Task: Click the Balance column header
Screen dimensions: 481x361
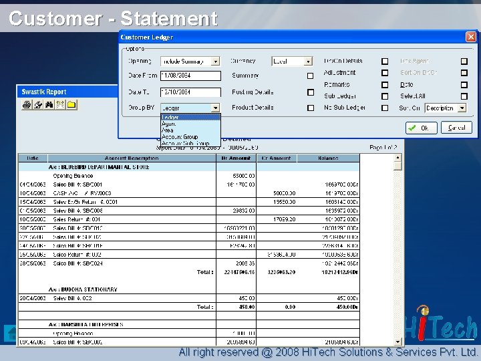Action: click(328, 158)
